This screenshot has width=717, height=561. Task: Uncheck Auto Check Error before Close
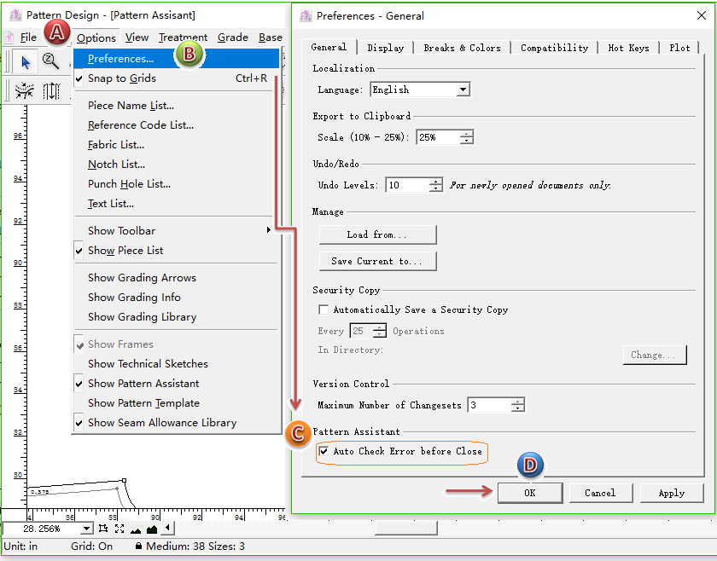(324, 451)
